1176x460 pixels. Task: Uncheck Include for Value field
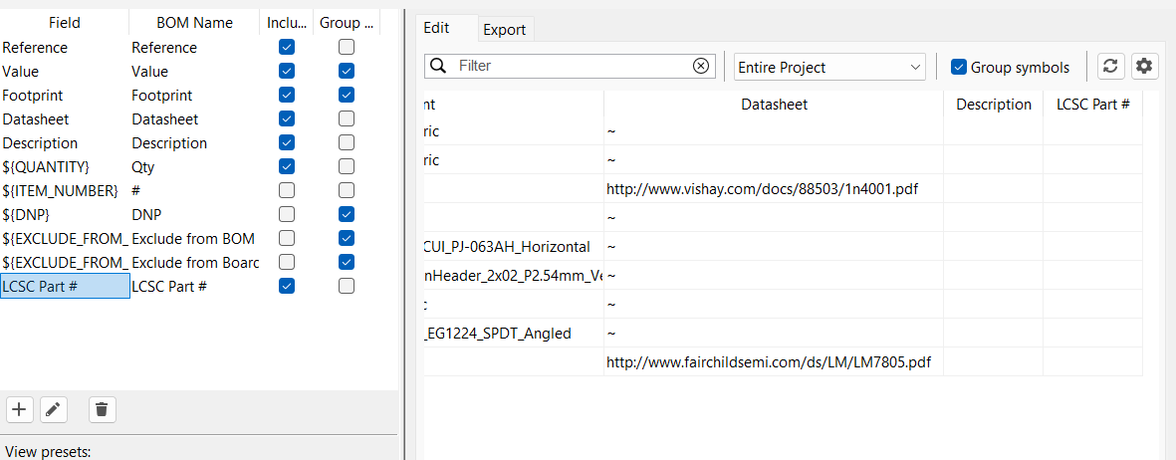click(x=287, y=72)
